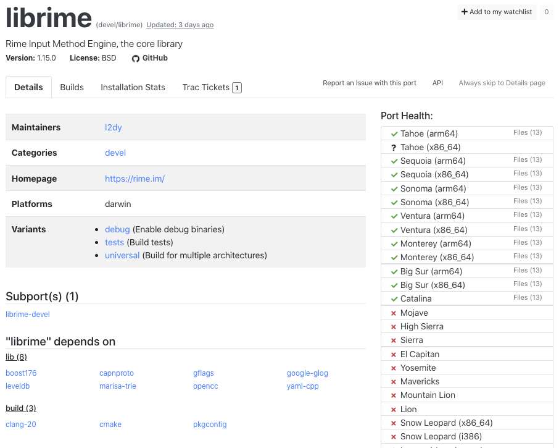Open the rime.im homepage link

(135, 179)
